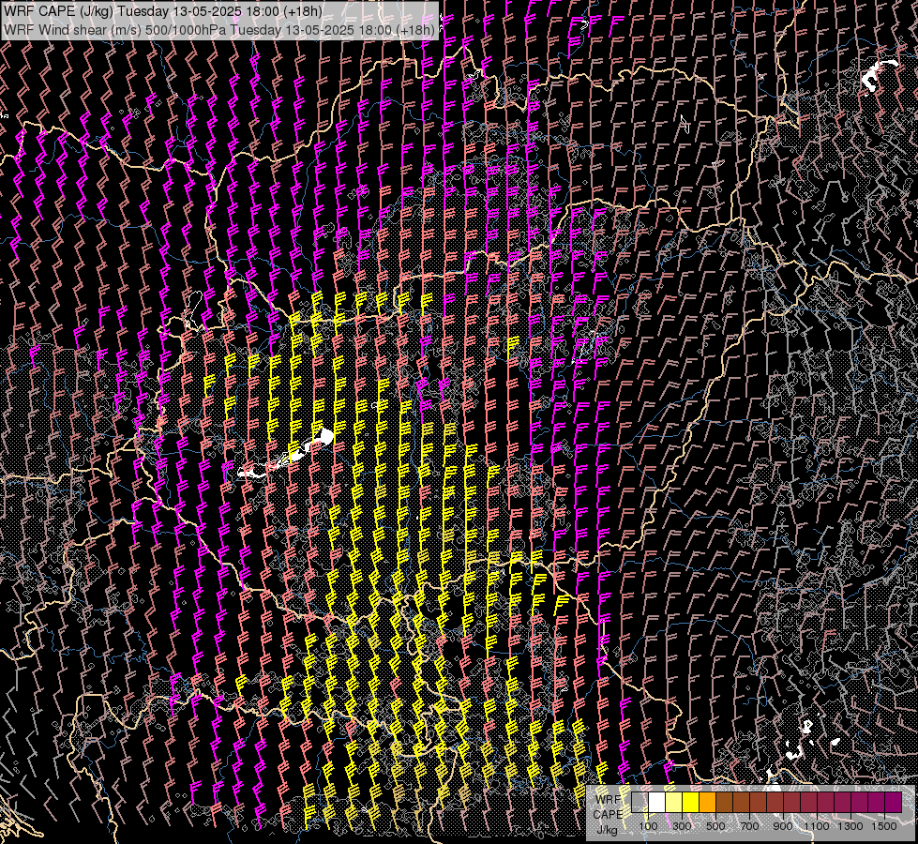
Task: Click the CAPE word in the legend
Action: 608,815
